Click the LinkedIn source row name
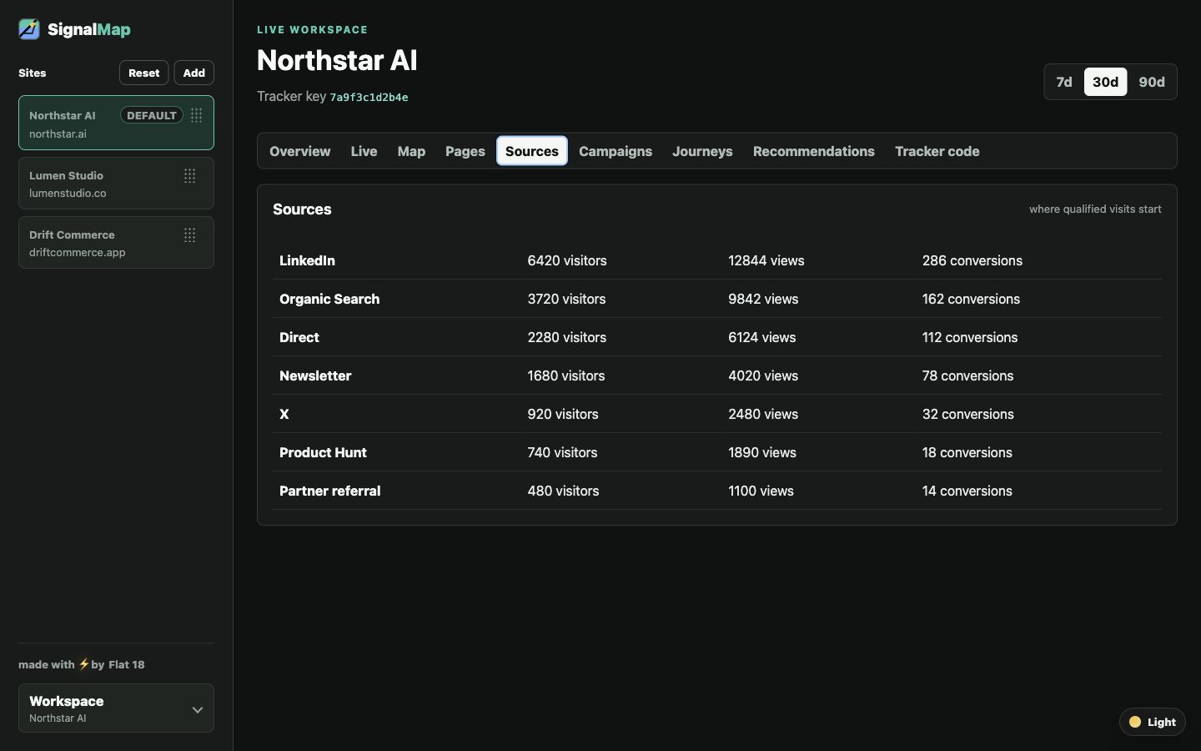 307,260
